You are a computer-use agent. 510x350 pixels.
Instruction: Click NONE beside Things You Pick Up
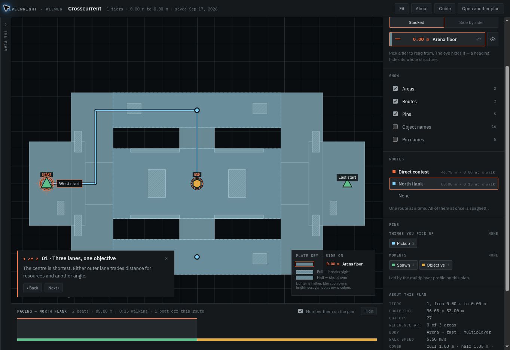(x=493, y=234)
